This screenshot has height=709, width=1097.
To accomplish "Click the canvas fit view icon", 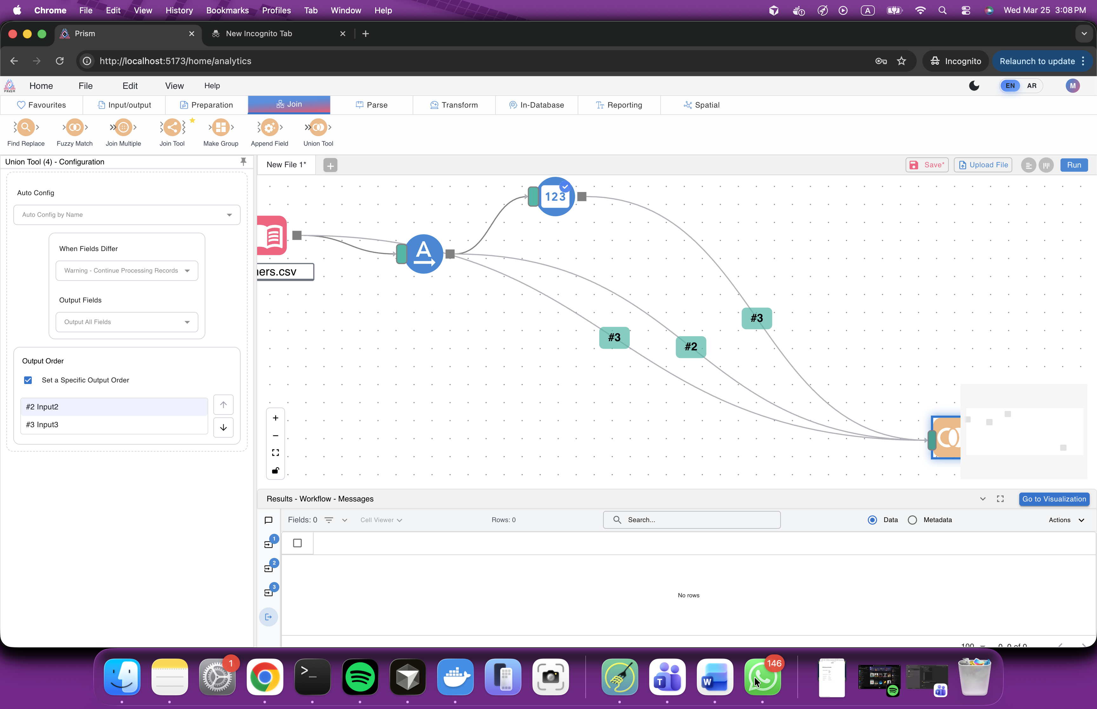I will coord(275,453).
